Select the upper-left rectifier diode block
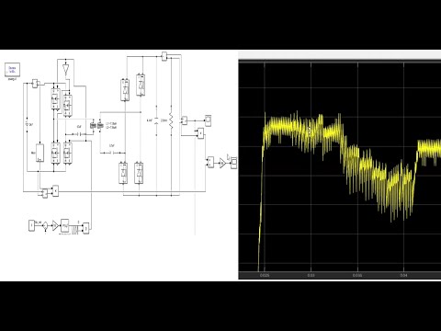This screenshot has width=441, height=331. (x=125, y=90)
